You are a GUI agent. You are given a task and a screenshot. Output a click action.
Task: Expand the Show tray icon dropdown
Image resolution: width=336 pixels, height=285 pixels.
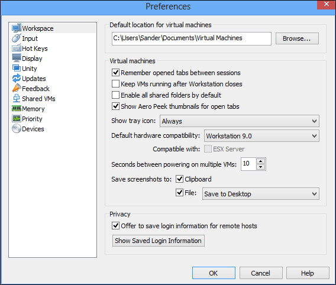click(240, 121)
